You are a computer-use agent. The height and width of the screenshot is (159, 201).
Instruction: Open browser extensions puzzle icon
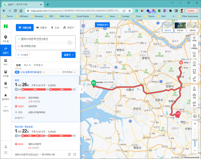pyautogui.click(x=170, y=11)
